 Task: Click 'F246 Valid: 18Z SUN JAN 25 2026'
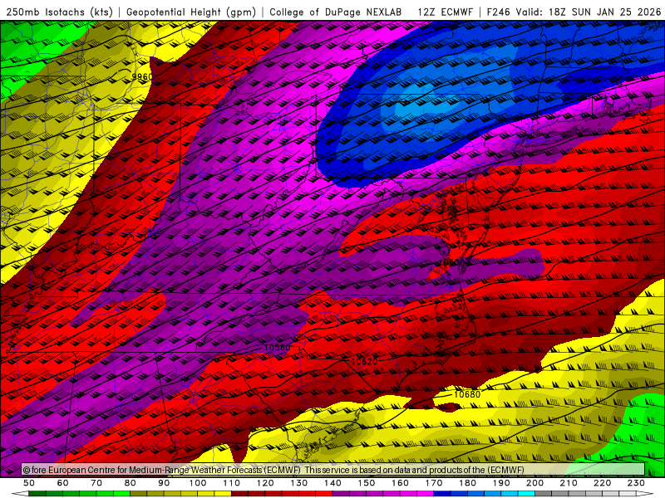click(x=574, y=12)
